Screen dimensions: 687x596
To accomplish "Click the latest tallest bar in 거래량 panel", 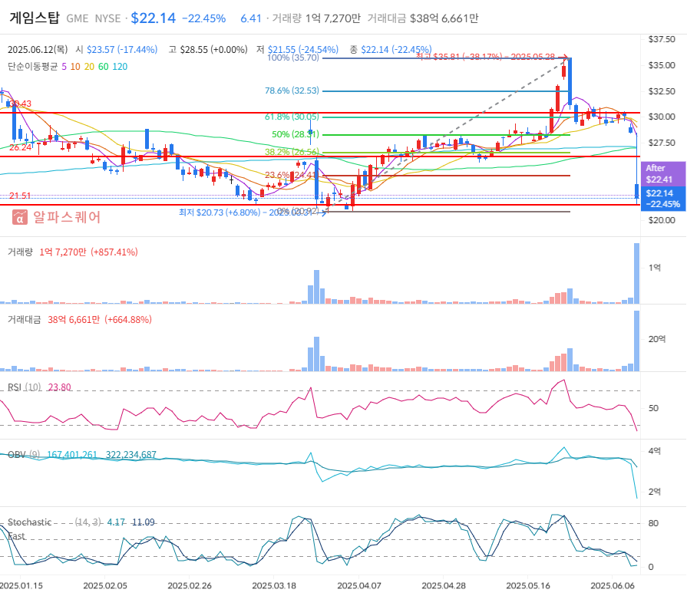I will coord(636,273).
